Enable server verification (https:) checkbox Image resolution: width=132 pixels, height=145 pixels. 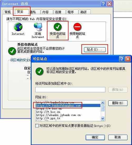pyautogui.click(x=37, y=126)
